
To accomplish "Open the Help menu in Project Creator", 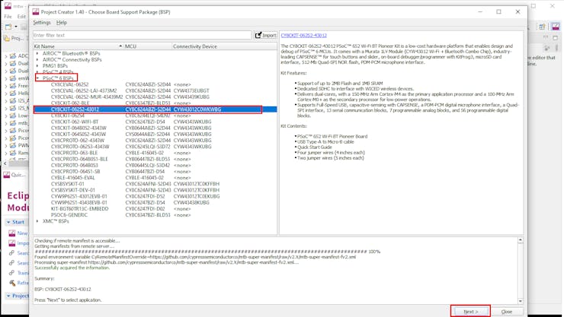I will click(62, 22).
